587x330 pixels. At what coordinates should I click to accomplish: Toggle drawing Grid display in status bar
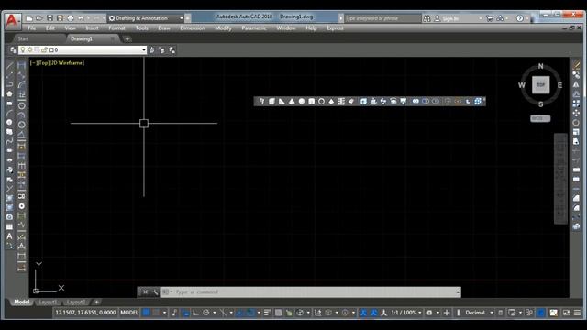146,313
